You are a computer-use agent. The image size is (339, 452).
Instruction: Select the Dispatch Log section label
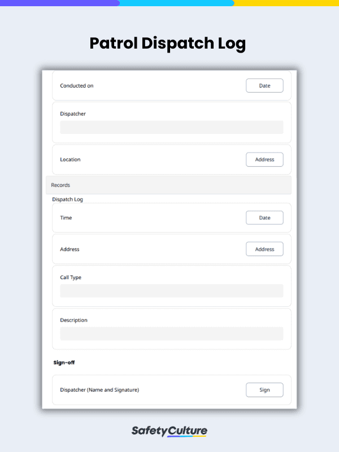coord(67,199)
